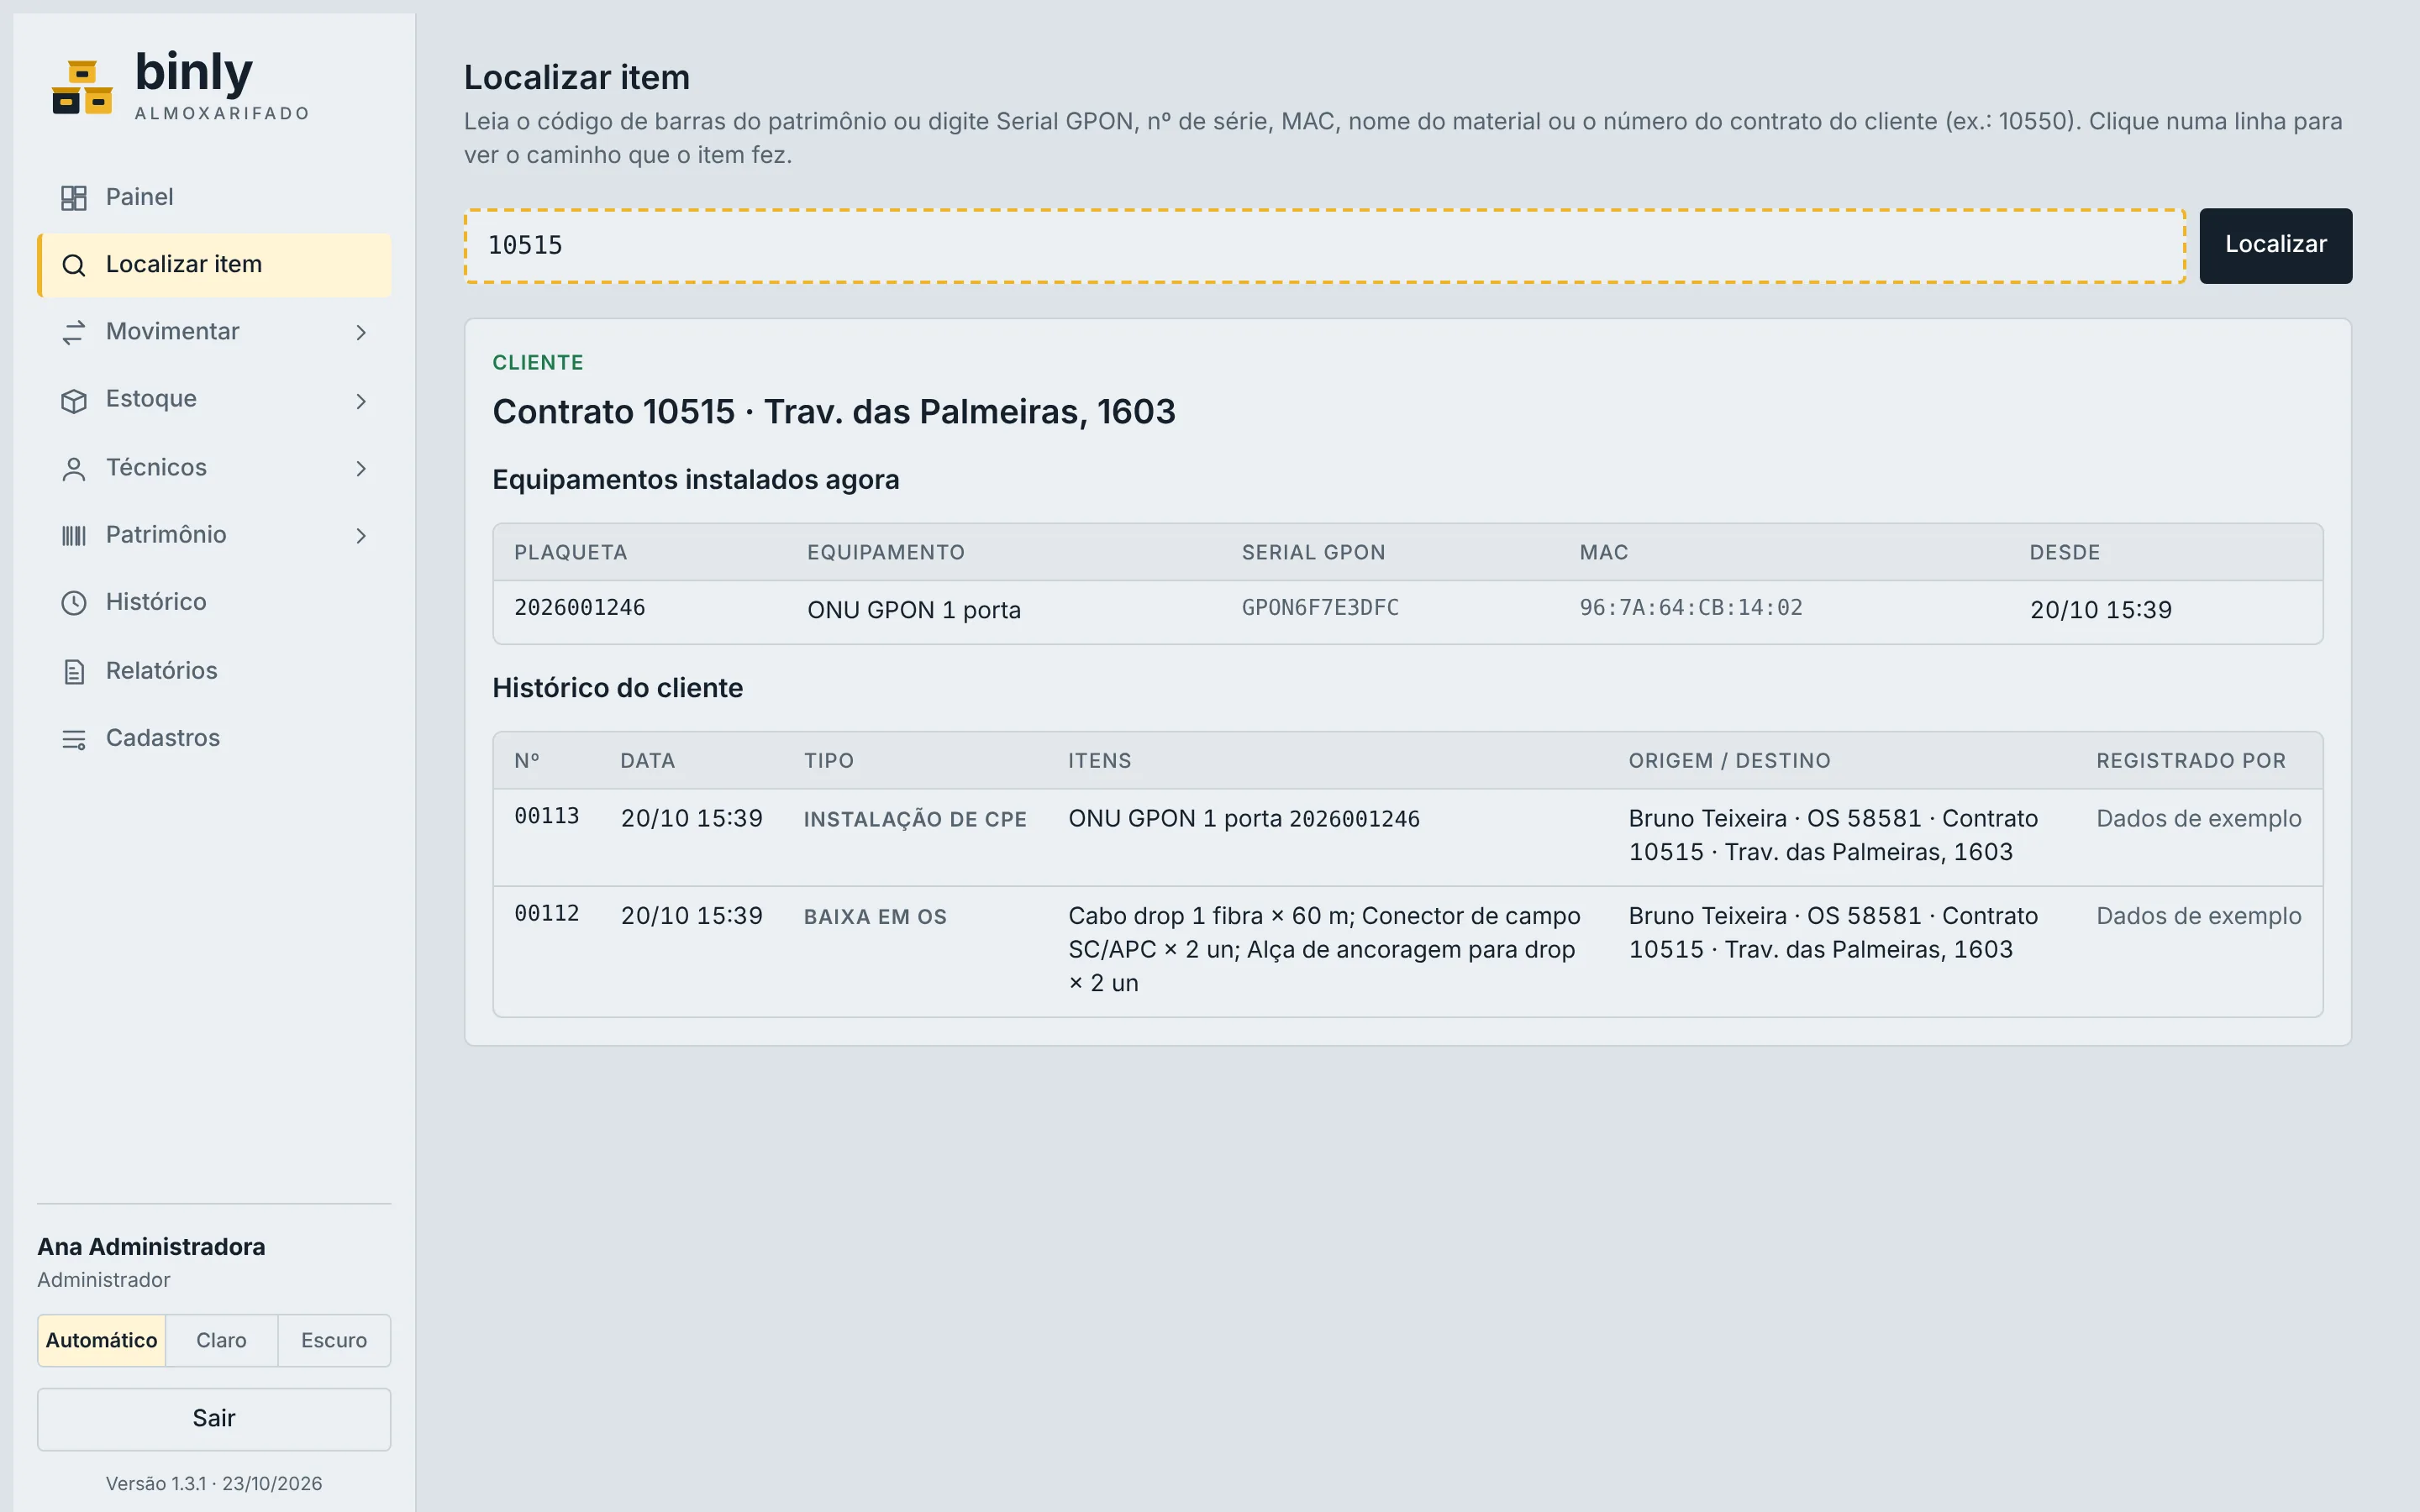Image resolution: width=2420 pixels, height=1512 pixels.
Task: Click the Cadastros list icon
Action: [x=74, y=739]
